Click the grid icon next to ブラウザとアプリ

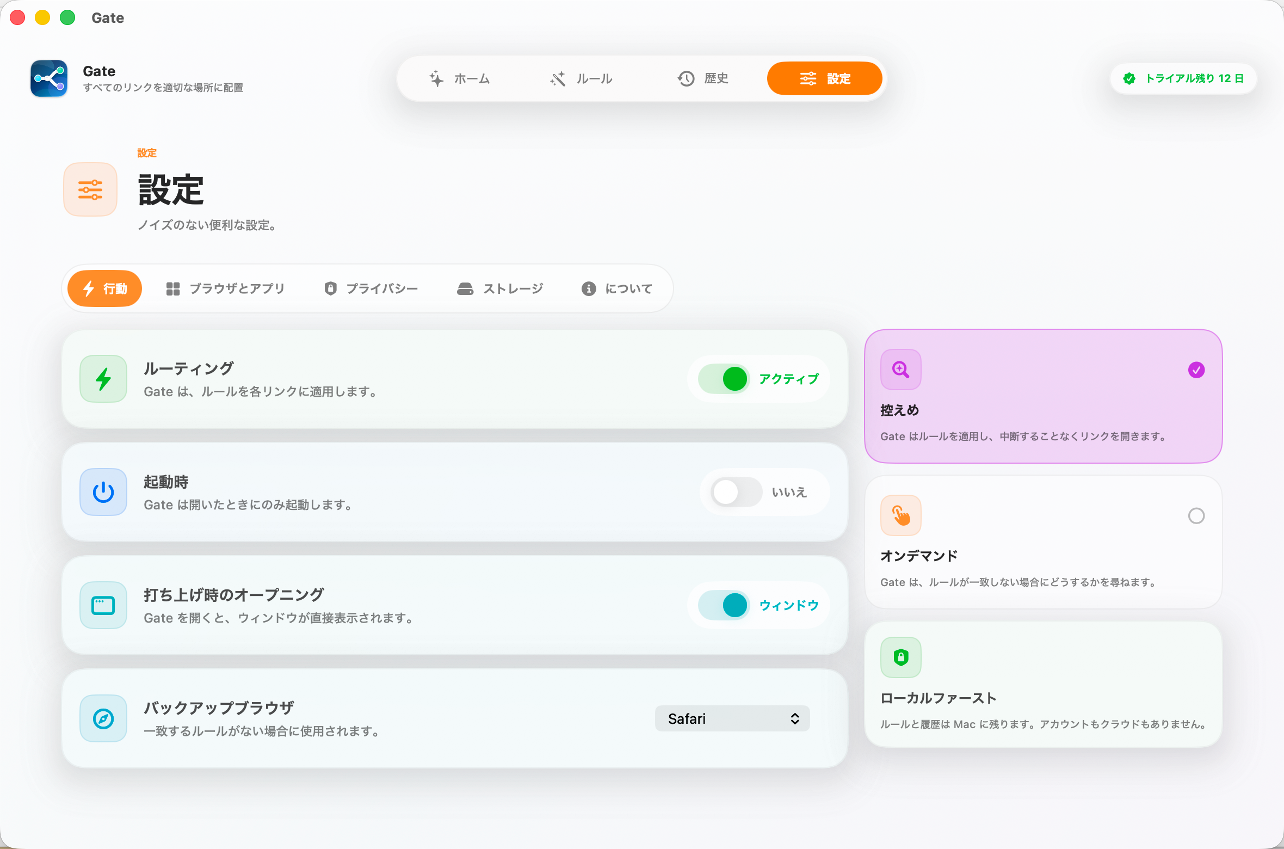point(173,289)
